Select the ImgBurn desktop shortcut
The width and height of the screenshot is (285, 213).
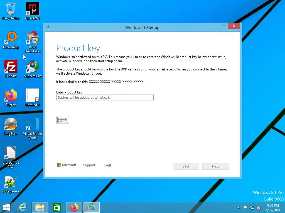click(x=11, y=126)
